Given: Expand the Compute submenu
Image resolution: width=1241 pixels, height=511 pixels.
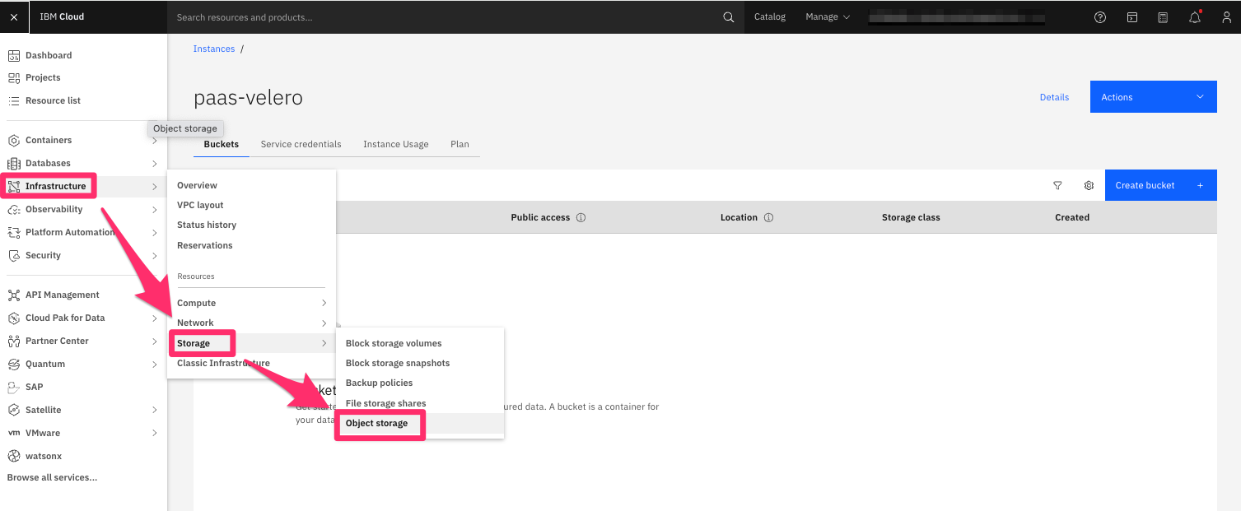Looking at the screenshot, I should [x=251, y=303].
